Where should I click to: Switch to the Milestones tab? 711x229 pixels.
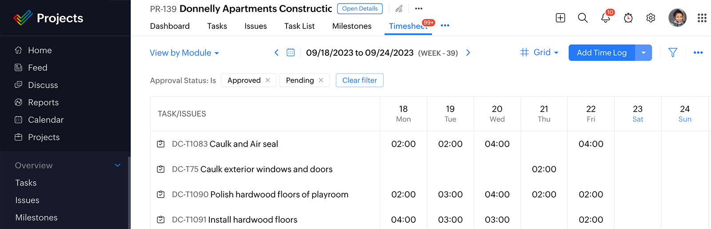[x=352, y=26]
